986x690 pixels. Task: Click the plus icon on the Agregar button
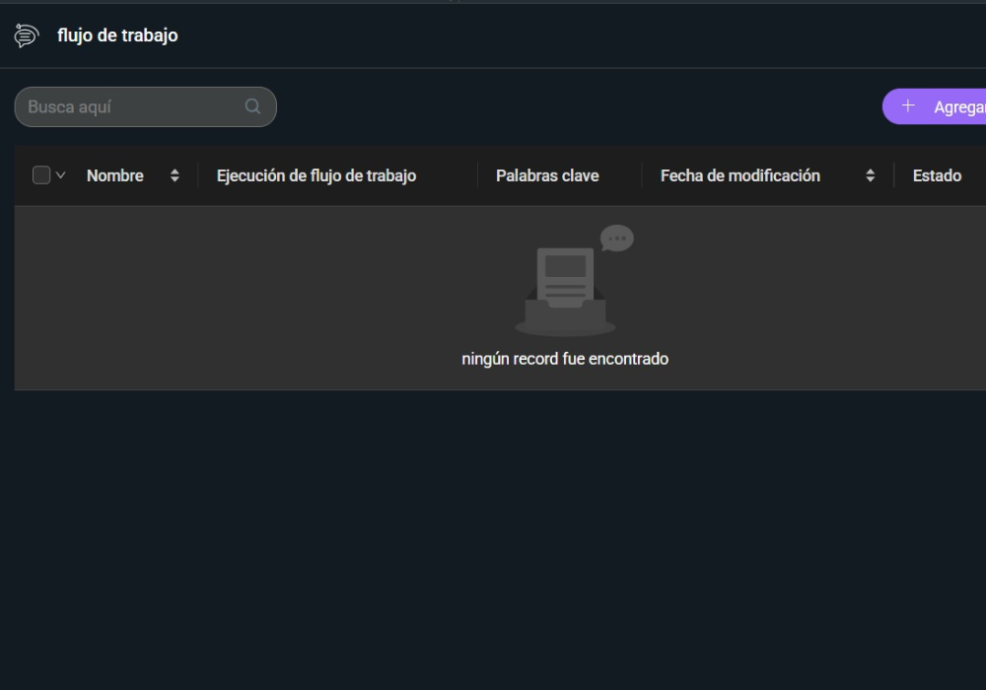pos(906,104)
